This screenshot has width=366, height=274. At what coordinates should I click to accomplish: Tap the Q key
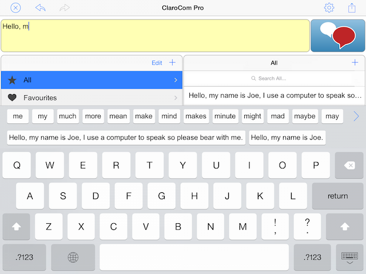[x=17, y=165]
